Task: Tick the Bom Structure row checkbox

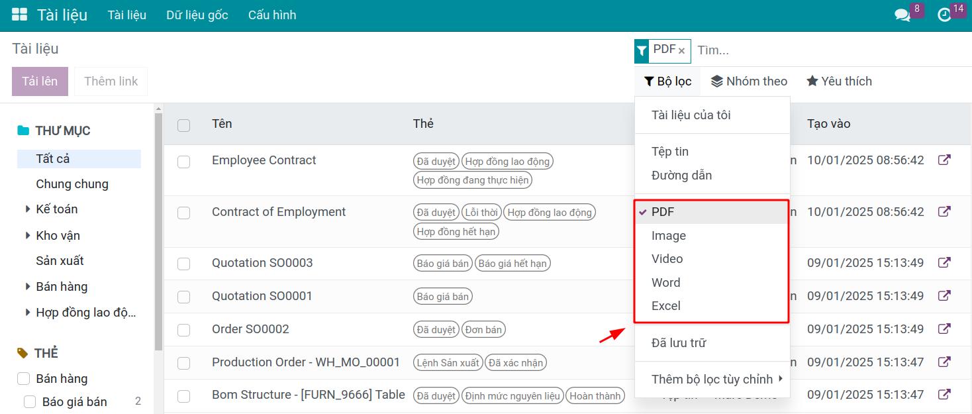Action: coord(184,396)
